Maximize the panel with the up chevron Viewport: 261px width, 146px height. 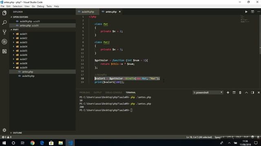click(246, 92)
